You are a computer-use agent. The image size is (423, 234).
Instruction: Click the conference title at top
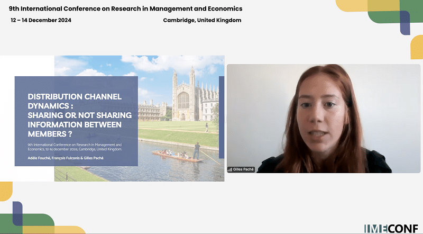(x=122, y=10)
